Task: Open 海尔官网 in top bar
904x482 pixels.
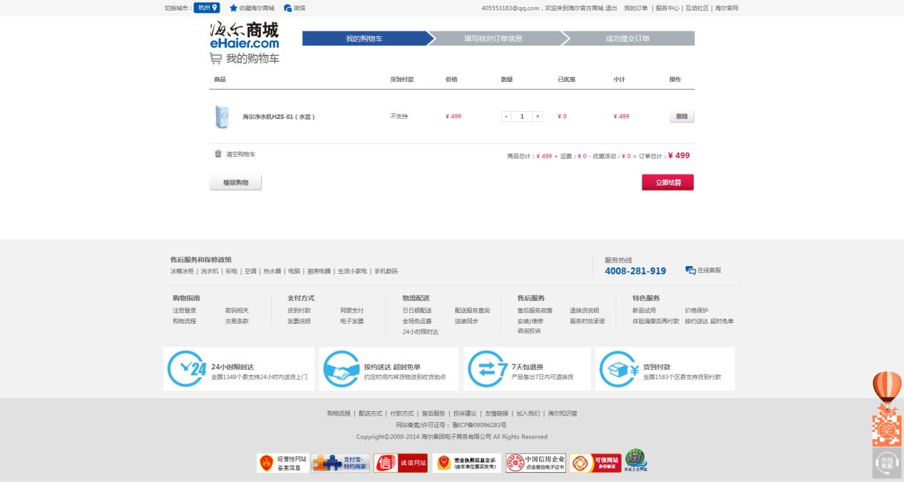Action: (727, 8)
